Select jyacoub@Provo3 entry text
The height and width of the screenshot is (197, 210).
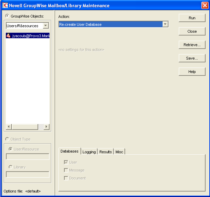31,36
